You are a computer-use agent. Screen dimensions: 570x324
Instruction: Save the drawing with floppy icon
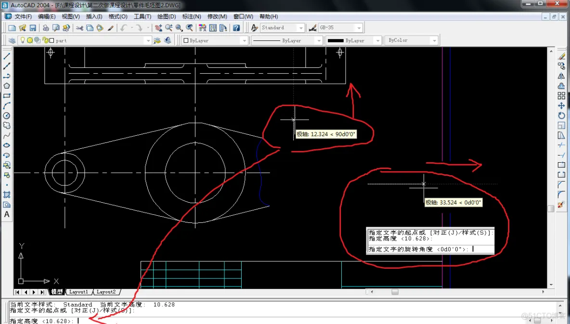(33, 27)
